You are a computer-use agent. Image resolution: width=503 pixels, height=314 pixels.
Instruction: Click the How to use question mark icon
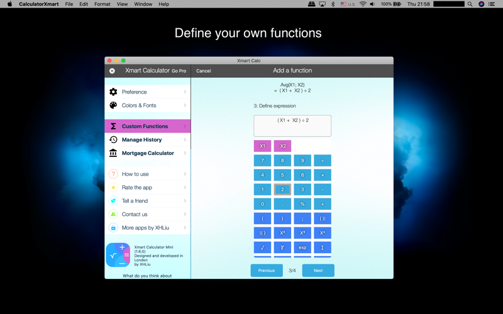(113, 174)
